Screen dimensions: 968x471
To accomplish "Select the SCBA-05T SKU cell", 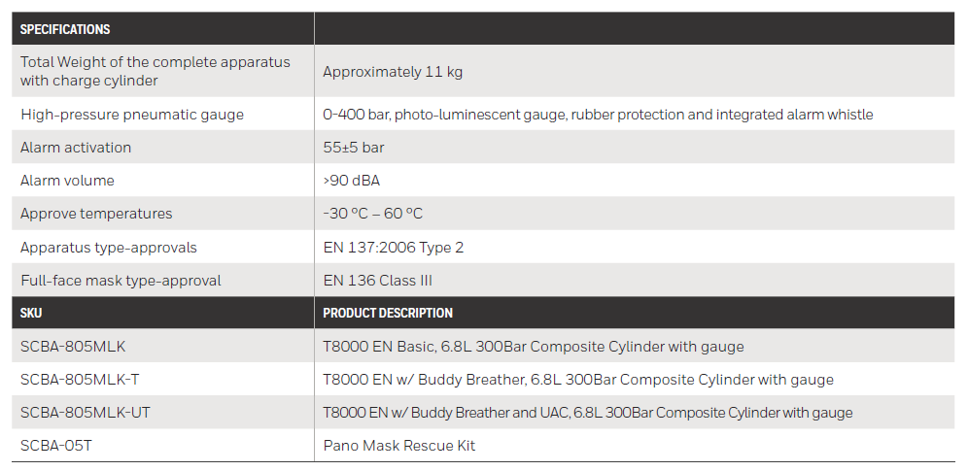I will point(57,446).
